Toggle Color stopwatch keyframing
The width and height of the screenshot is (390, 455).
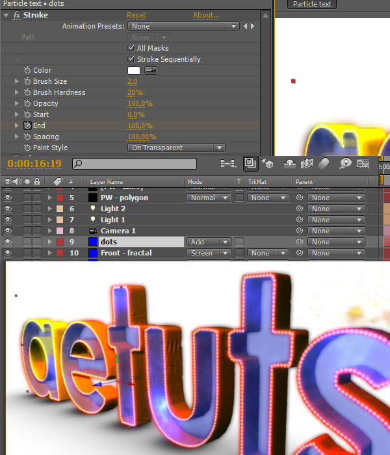pyautogui.click(x=27, y=70)
